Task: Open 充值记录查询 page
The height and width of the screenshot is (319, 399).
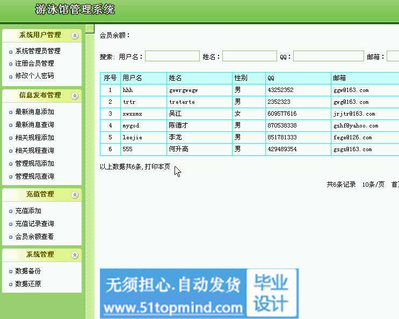Action: coord(34,224)
